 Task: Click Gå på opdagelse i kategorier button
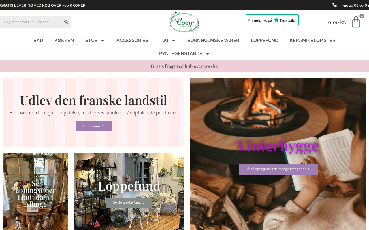278,169
